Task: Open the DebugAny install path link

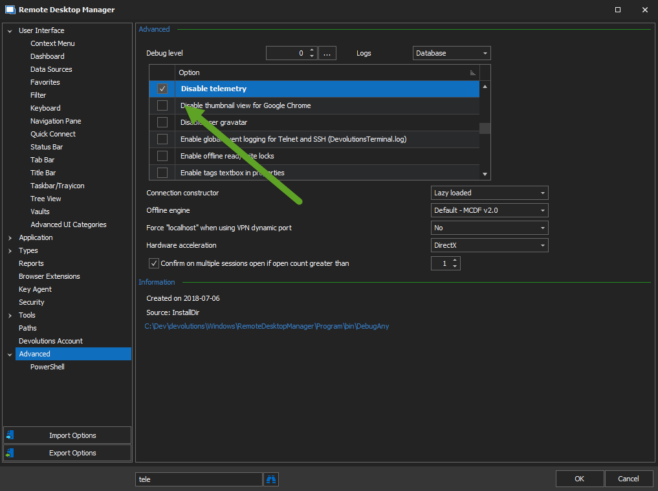Action: pos(267,326)
